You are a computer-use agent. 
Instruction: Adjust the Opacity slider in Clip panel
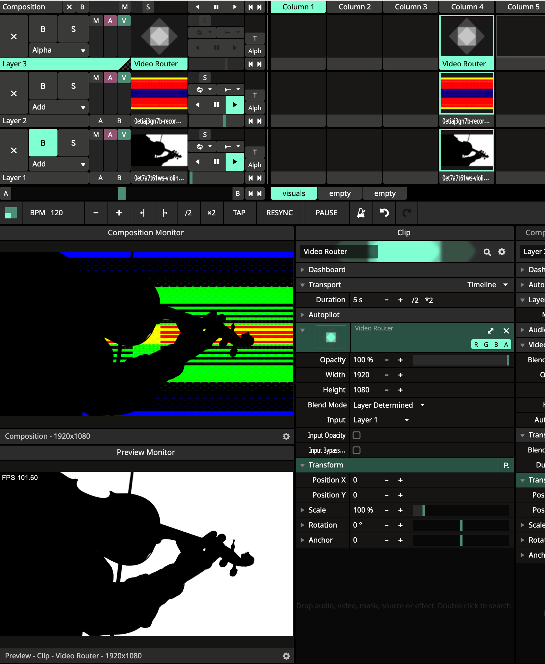(461, 360)
